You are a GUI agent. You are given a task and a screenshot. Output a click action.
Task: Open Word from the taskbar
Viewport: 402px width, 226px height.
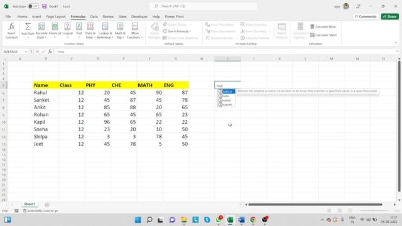tap(241, 220)
